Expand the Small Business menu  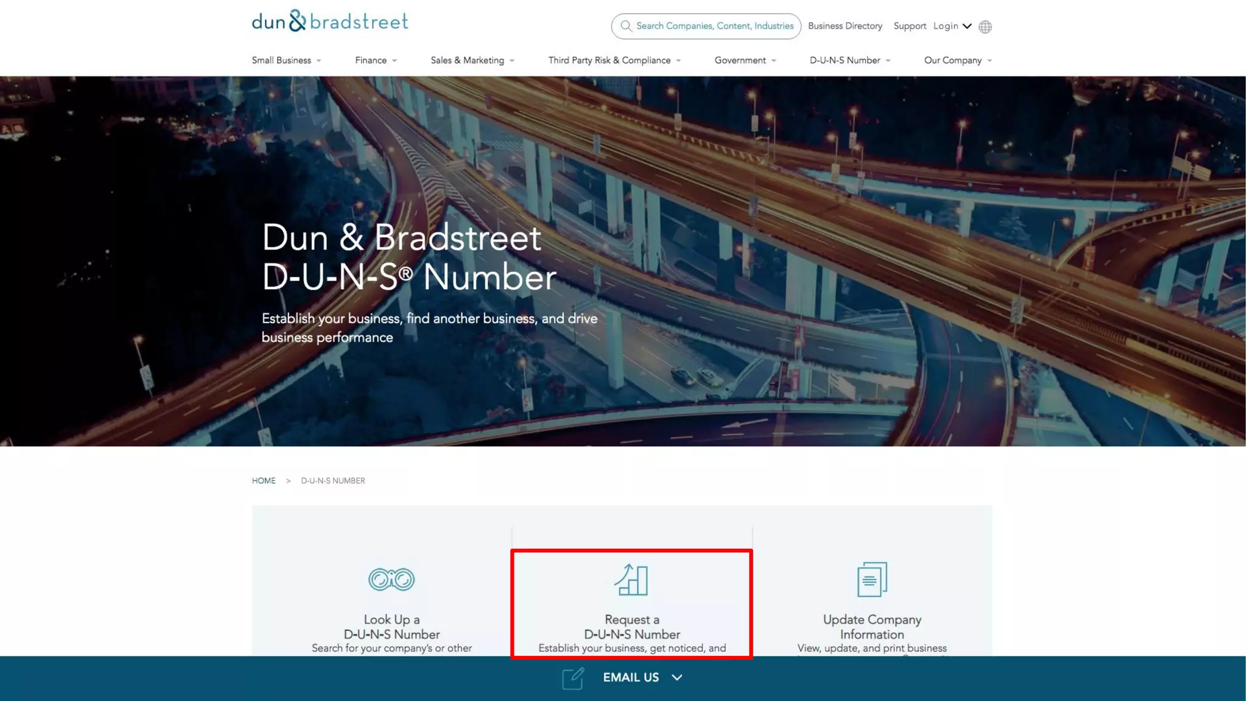pos(286,60)
